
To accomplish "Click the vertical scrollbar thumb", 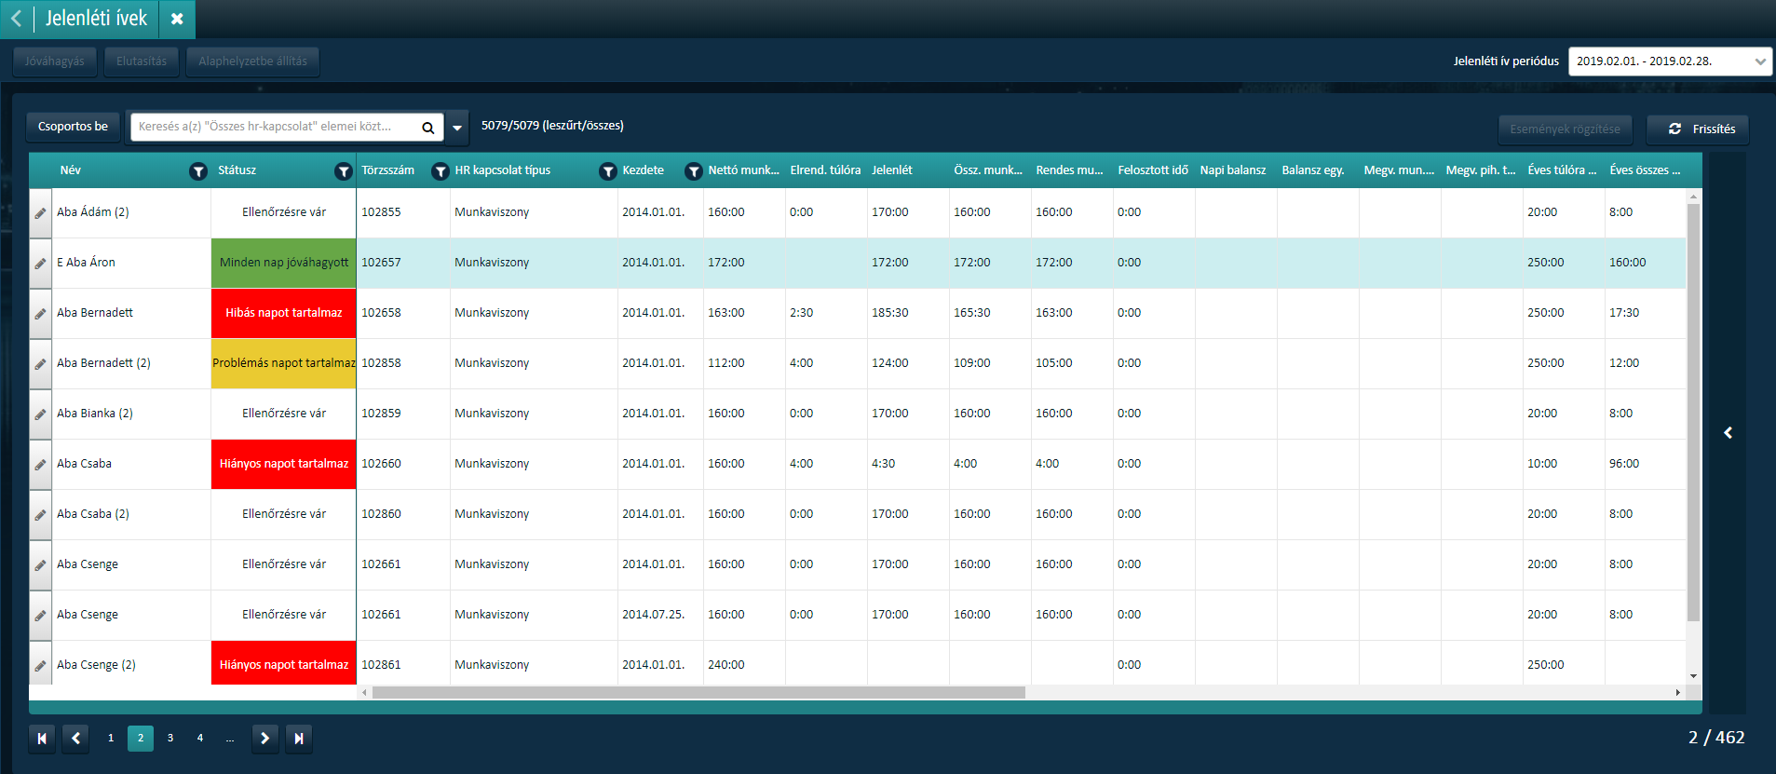I will (x=1693, y=412).
